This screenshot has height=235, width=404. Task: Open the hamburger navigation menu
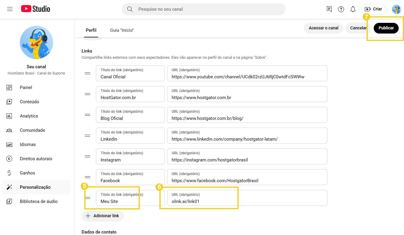(x=10, y=9)
